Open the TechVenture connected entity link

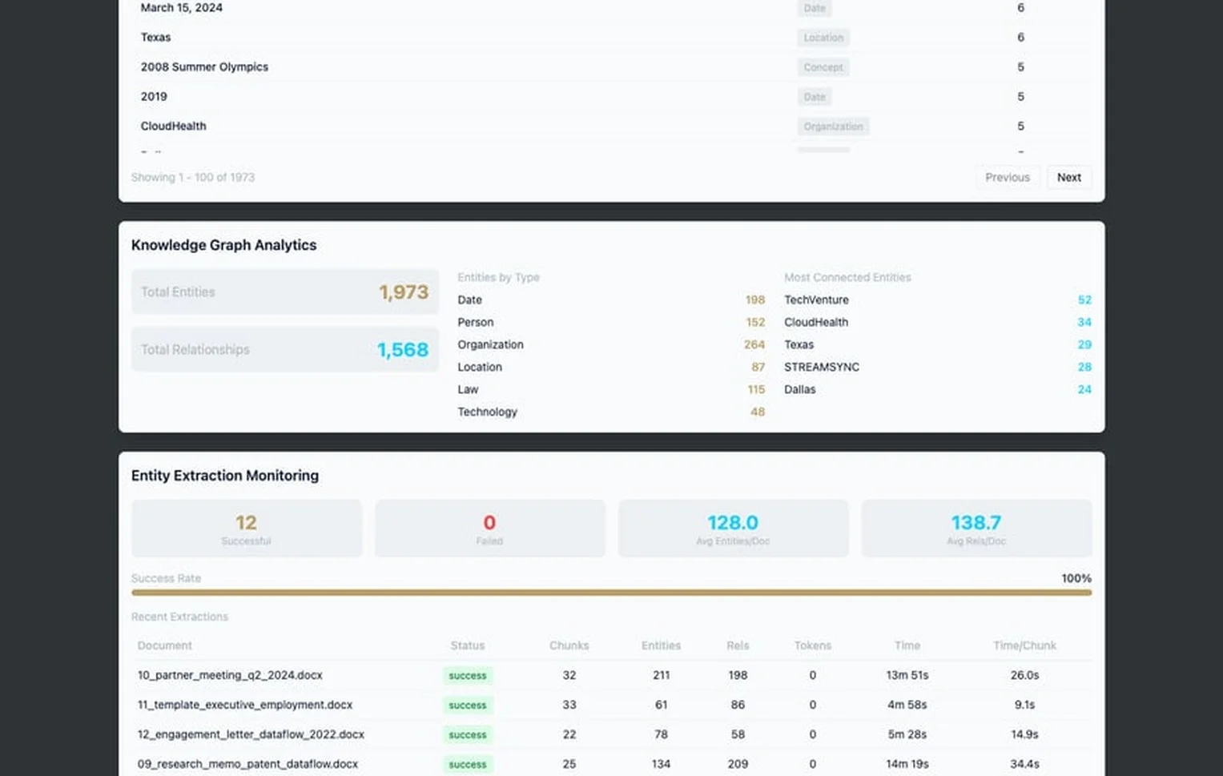point(816,300)
